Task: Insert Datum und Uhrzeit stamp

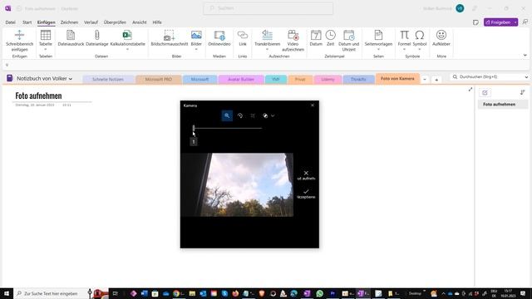Action: (348, 35)
